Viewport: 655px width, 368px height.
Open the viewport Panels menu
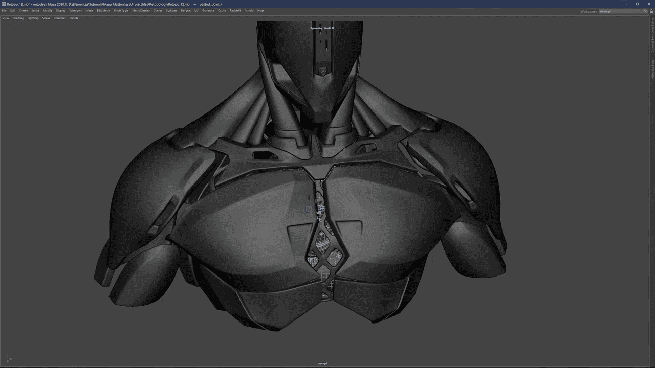click(x=74, y=18)
